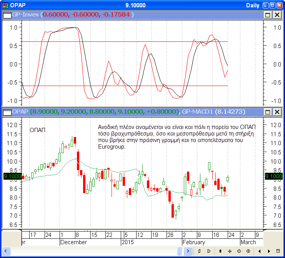Maximize the GP-Inves indicator pane
Screen dimensions: 285x258
268,15
